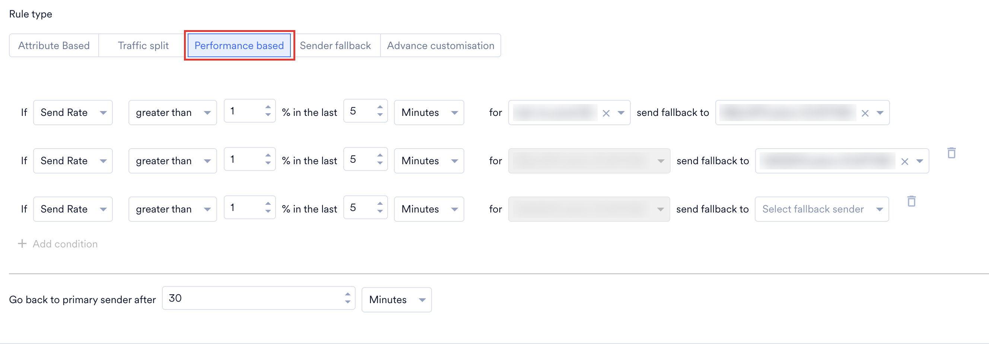Screen dimensions: 989x344
Task: Expand the first row fallback sender dropdown arrow
Action: 880,113
